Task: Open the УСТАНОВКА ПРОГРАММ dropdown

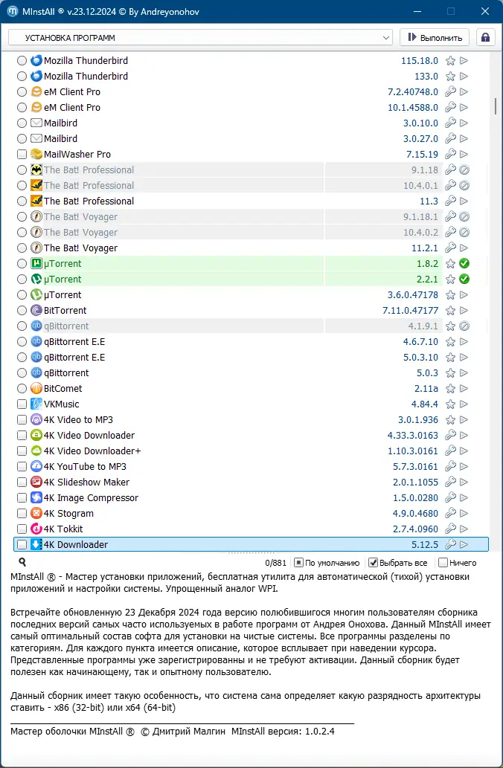Action: pos(200,38)
